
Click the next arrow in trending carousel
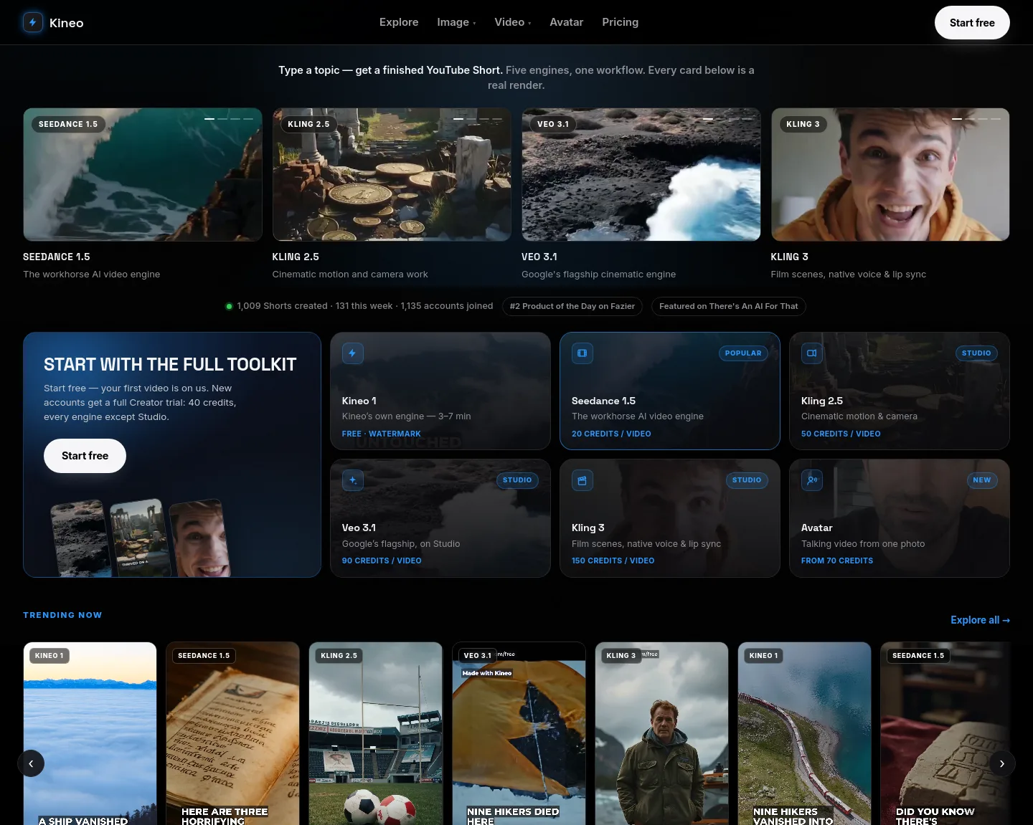1002,763
